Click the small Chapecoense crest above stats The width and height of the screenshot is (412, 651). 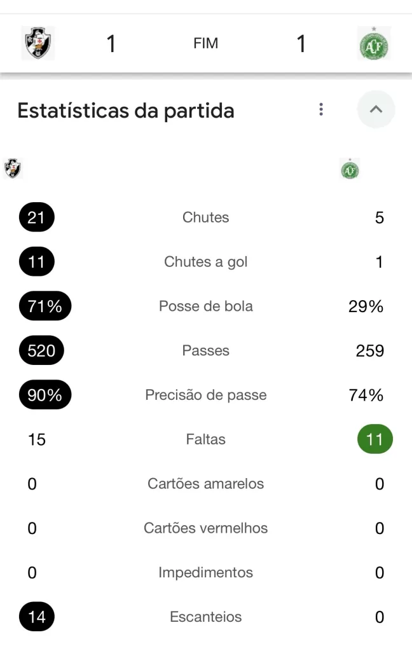click(x=349, y=169)
